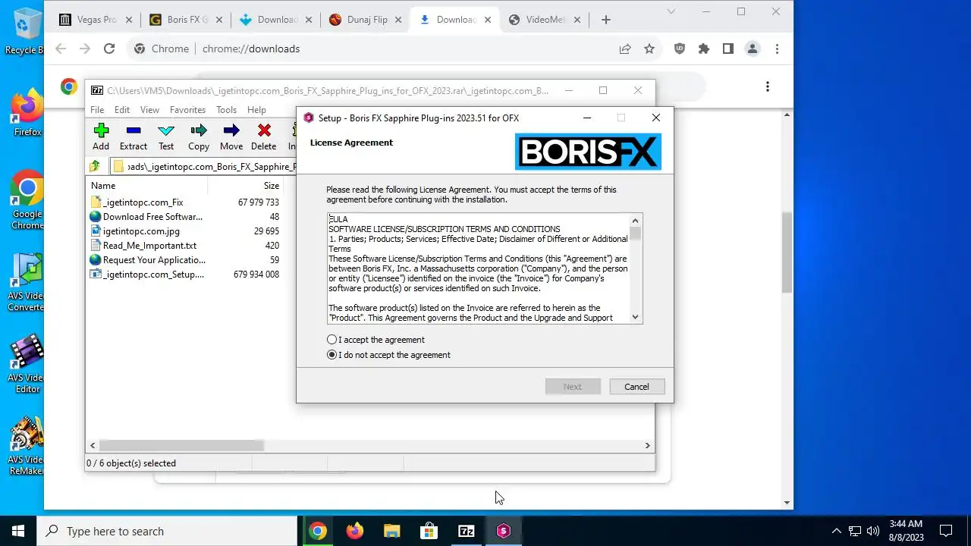Switch to the Vegas Pro tab
Viewport: 971px width, 546px height.
pyautogui.click(x=95, y=20)
